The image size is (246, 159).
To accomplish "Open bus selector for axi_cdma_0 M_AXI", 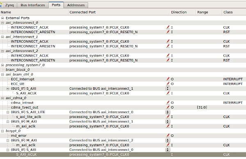I will point(168,122).
